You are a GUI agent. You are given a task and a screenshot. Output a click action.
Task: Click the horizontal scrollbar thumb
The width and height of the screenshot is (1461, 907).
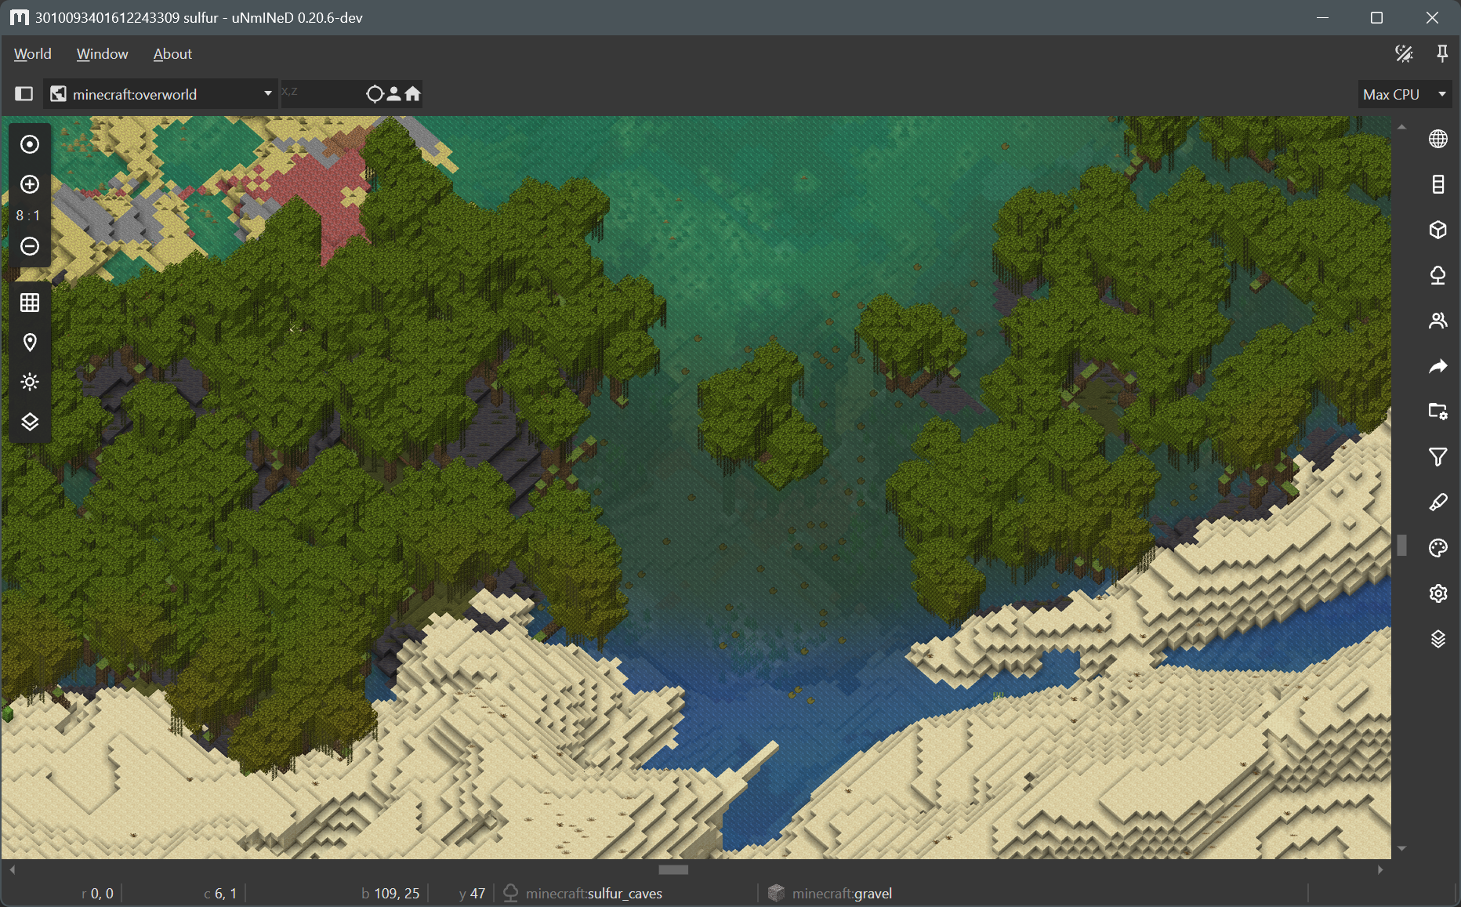pyautogui.click(x=673, y=869)
